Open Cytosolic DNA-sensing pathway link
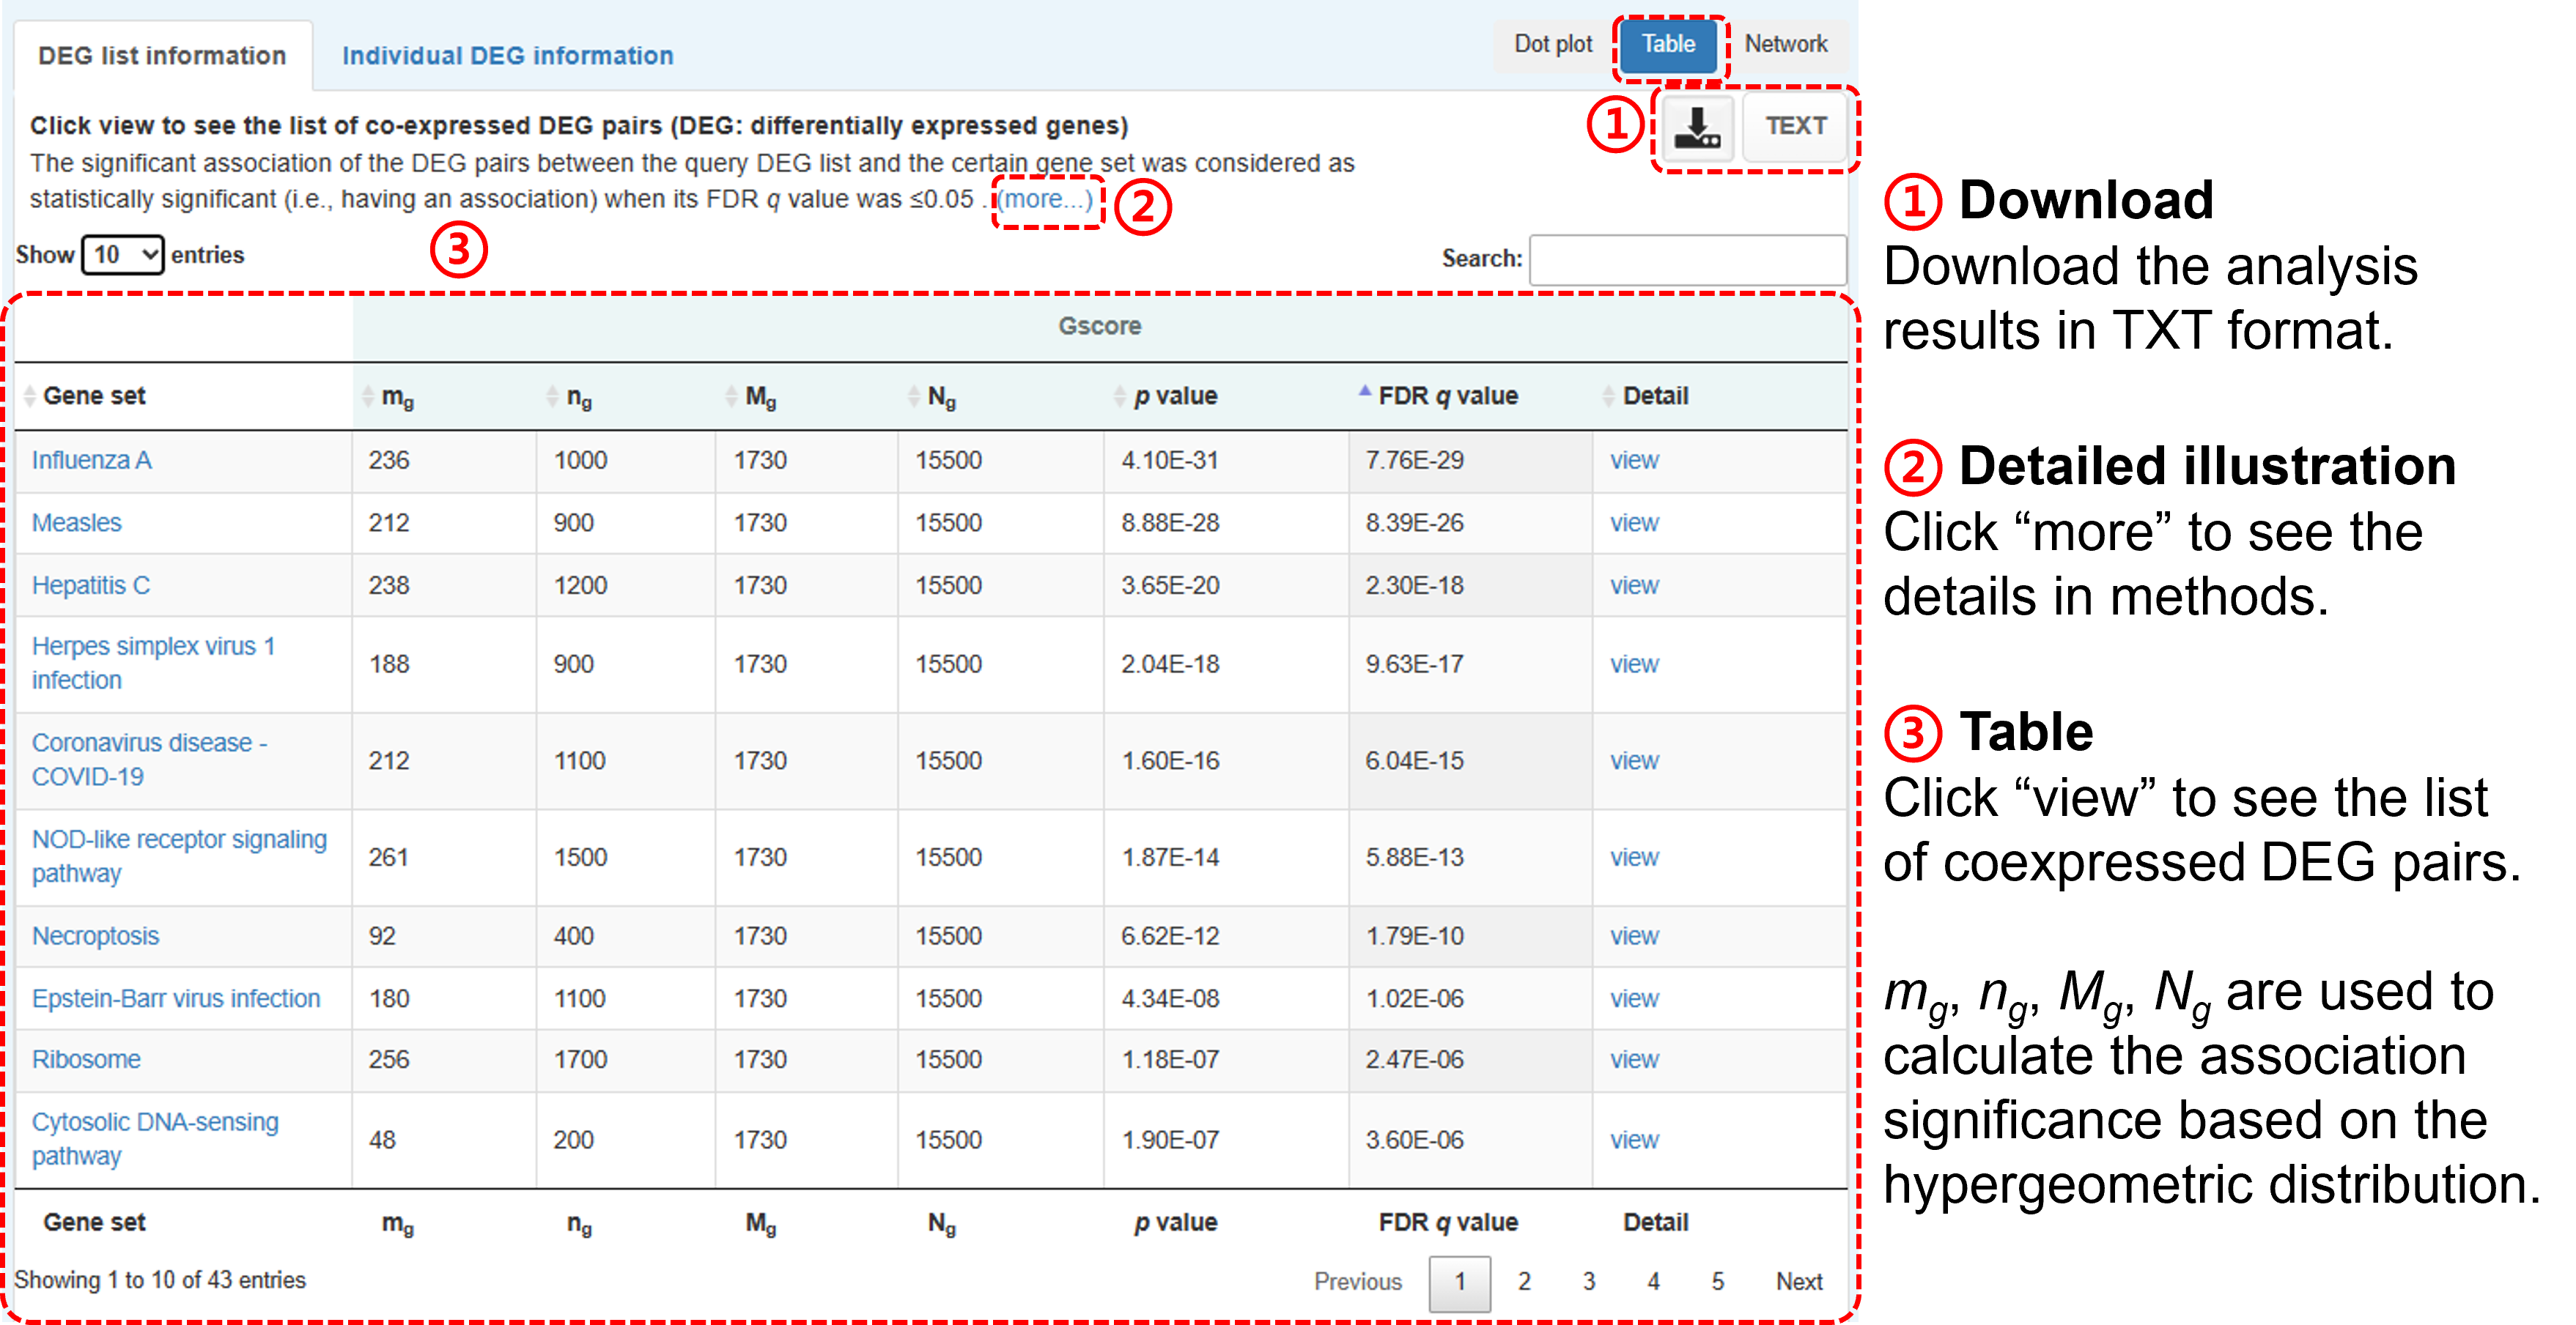The width and height of the screenshot is (2576, 1325). pos(155,1139)
